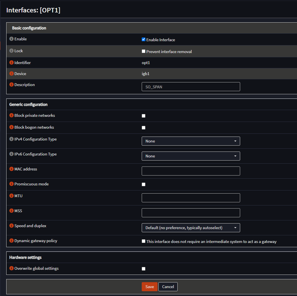Image resolution: width=297 pixels, height=296 pixels.
Task: Check Overwrite global settings box
Action: [144, 269]
